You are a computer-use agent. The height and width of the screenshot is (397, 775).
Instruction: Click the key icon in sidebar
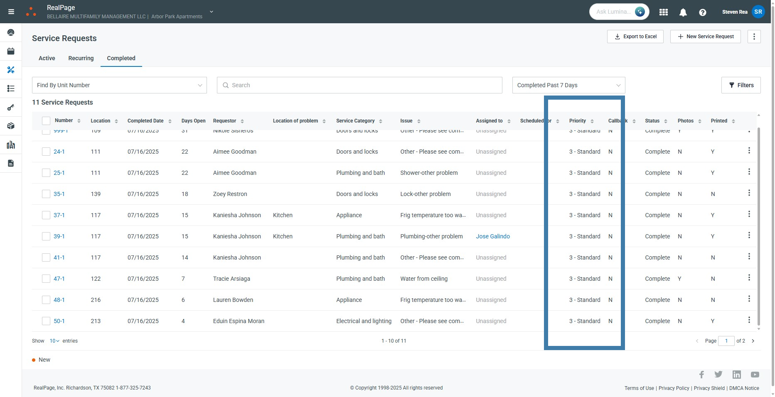pyautogui.click(x=11, y=108)
